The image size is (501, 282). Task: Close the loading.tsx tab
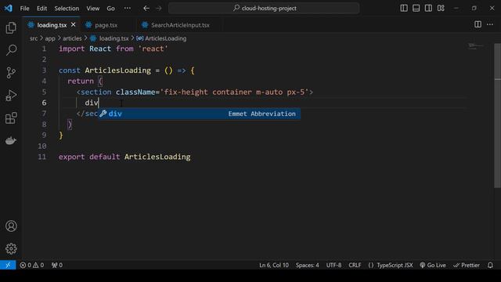pos(73,24)
